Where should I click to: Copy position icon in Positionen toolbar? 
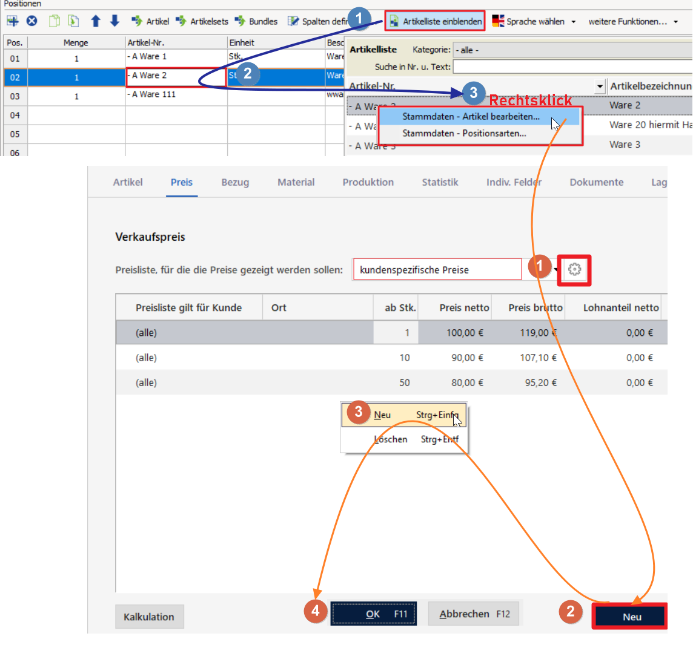(55, 21)
